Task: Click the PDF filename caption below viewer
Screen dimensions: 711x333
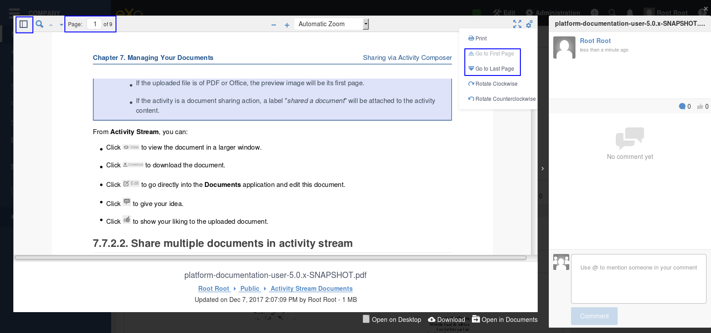Action: tap(276, 275)
